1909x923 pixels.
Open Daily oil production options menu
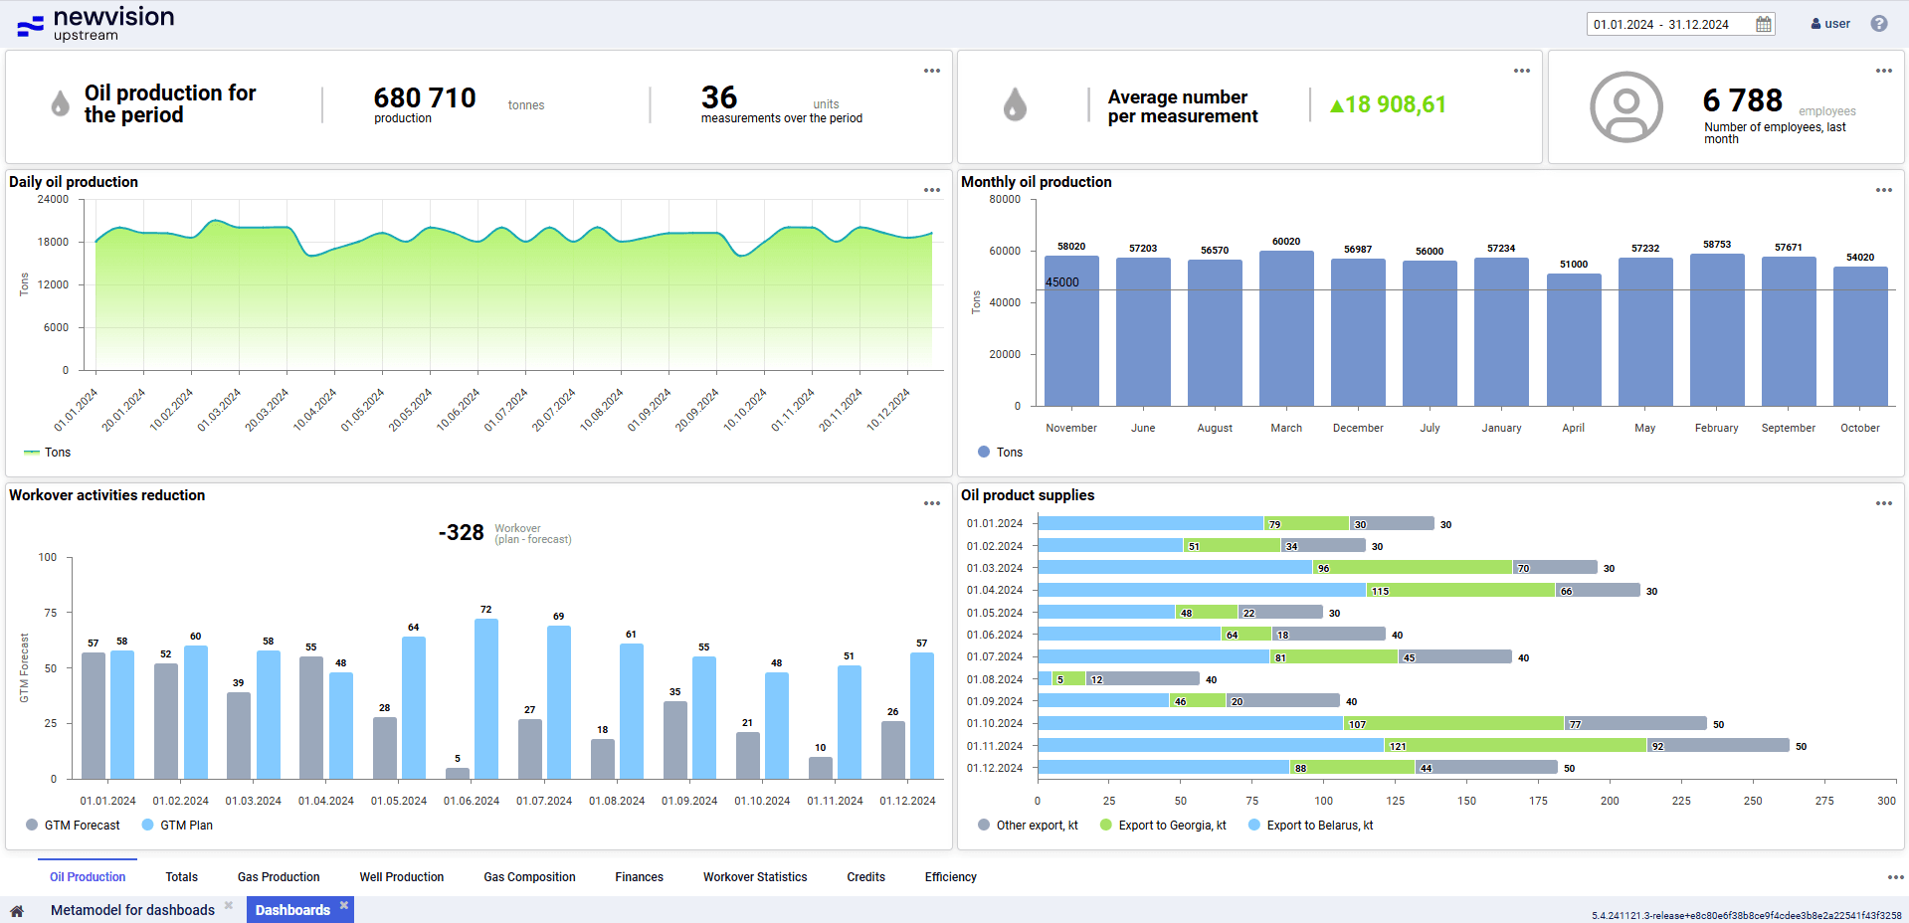[932, 190]
